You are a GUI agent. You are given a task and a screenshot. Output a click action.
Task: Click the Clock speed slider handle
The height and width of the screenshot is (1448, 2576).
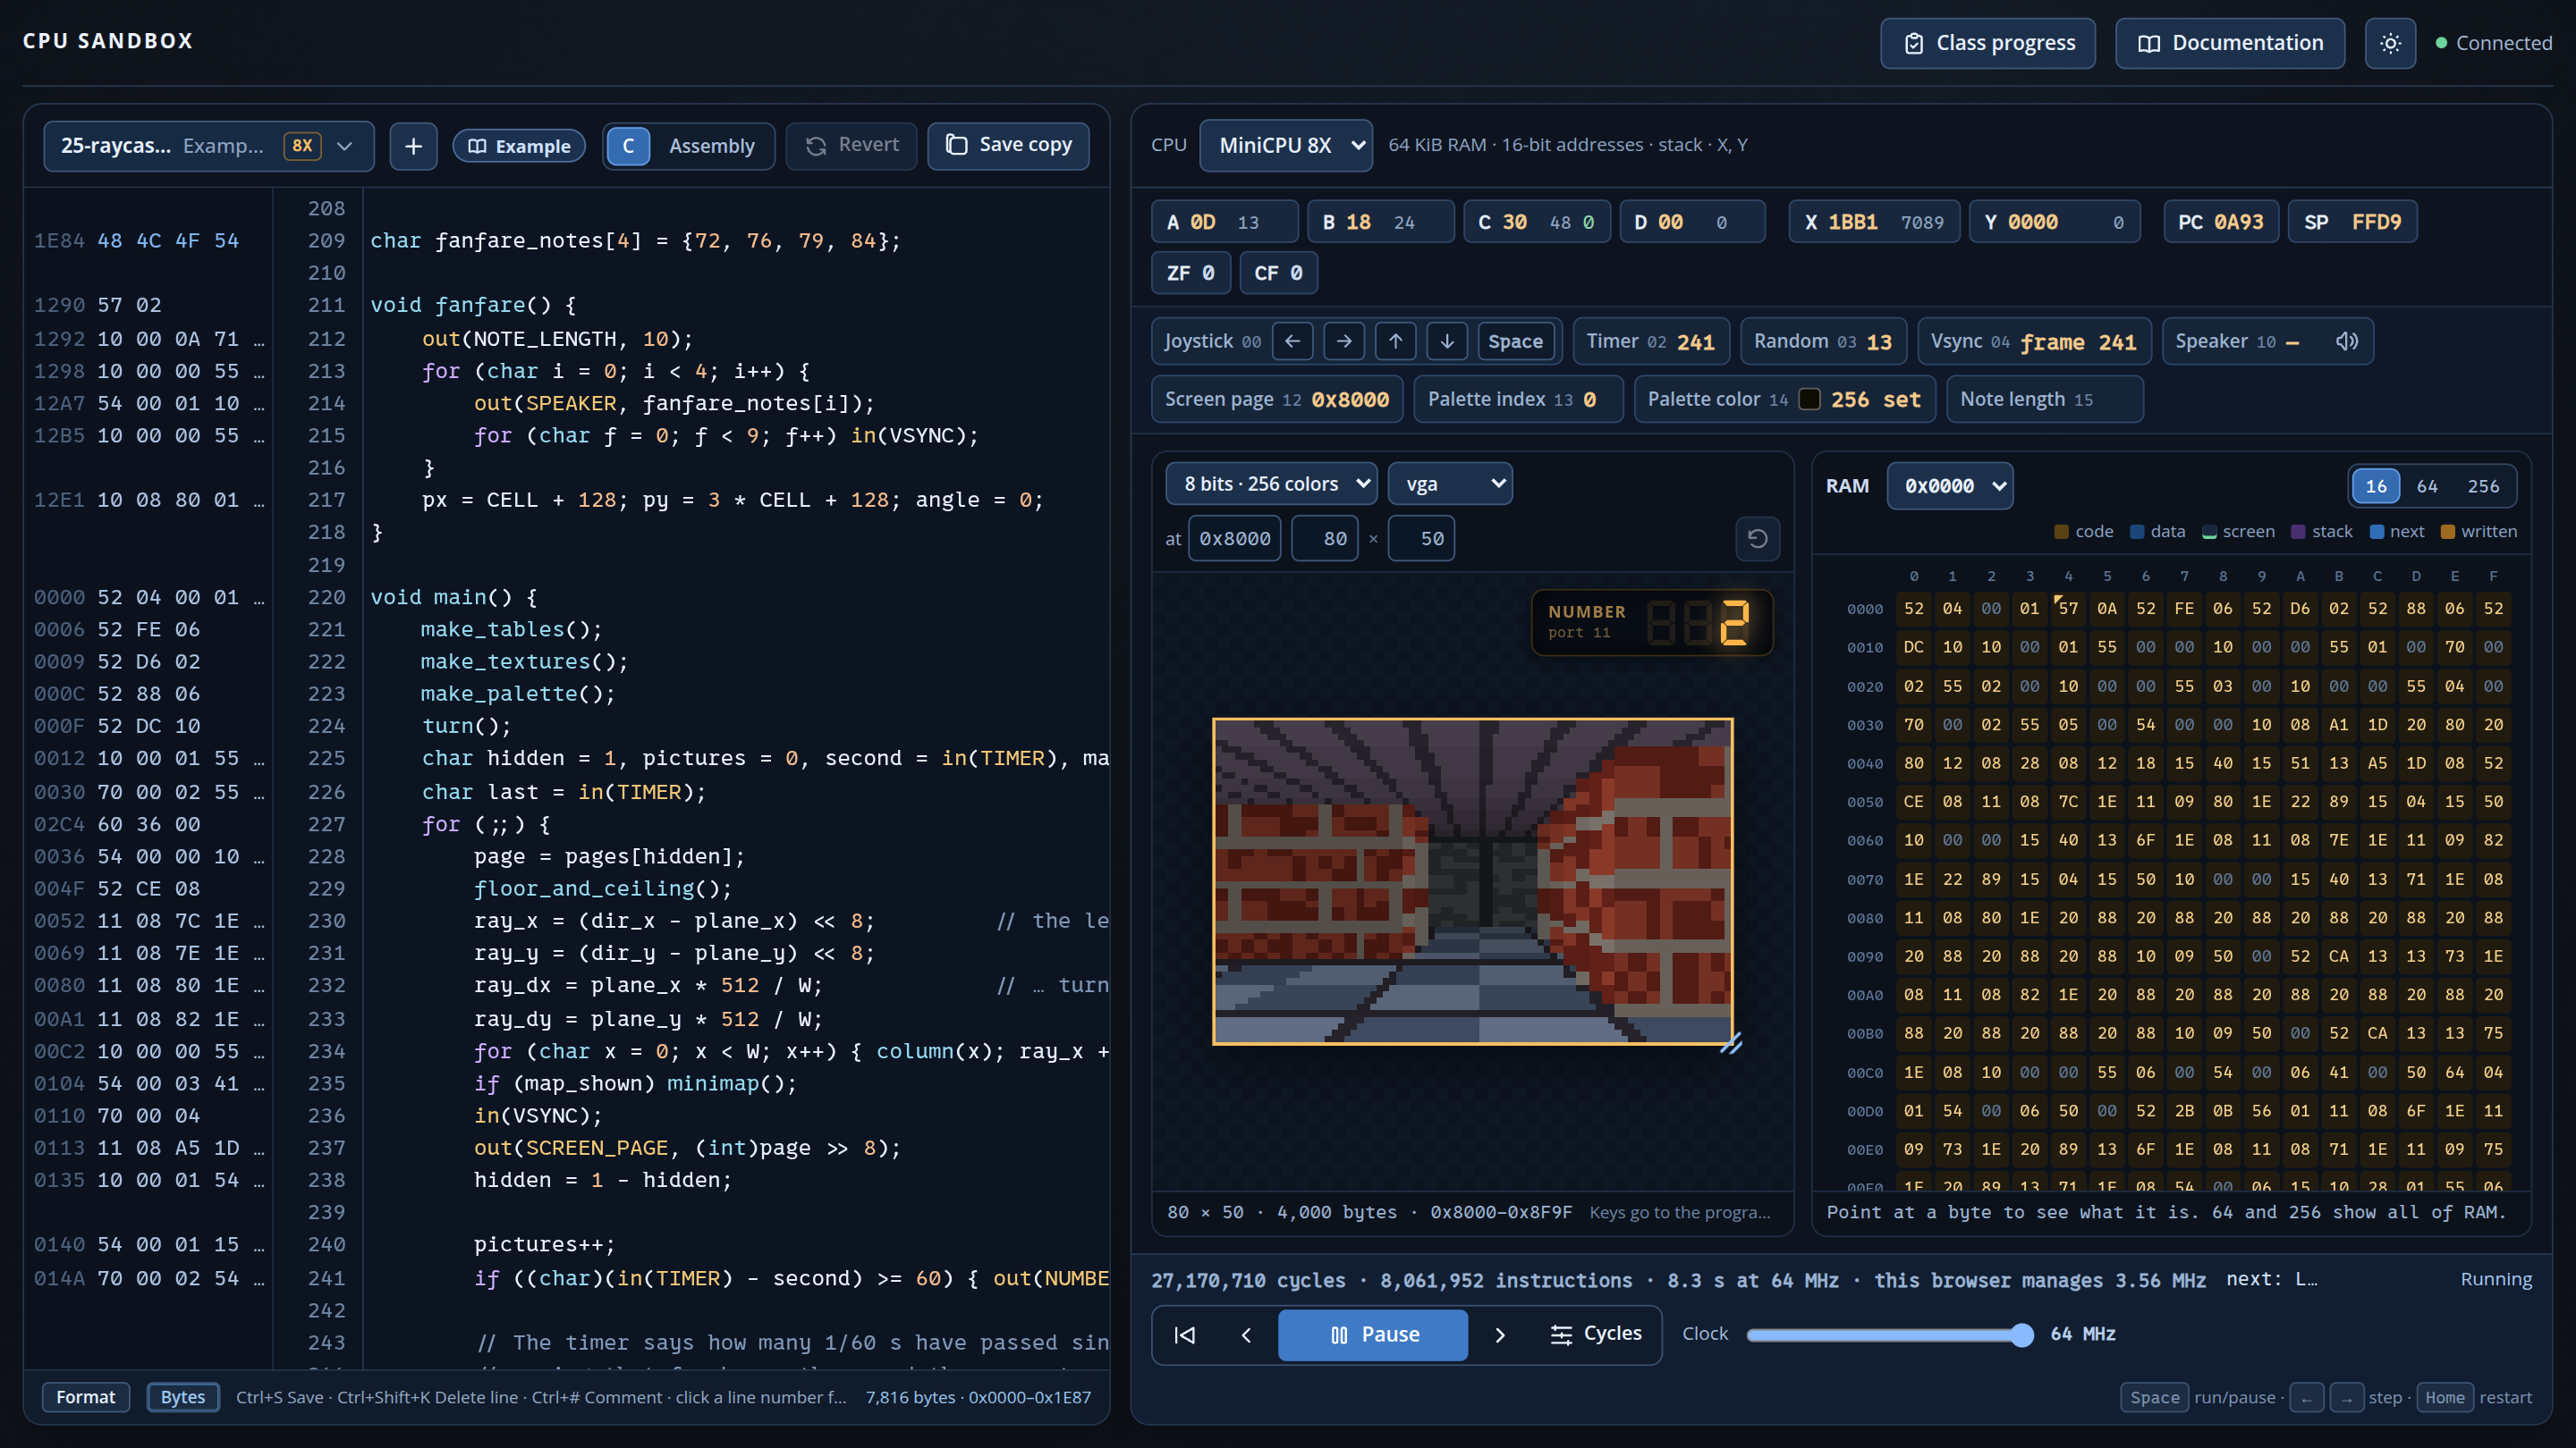tap(2021, 1335)
